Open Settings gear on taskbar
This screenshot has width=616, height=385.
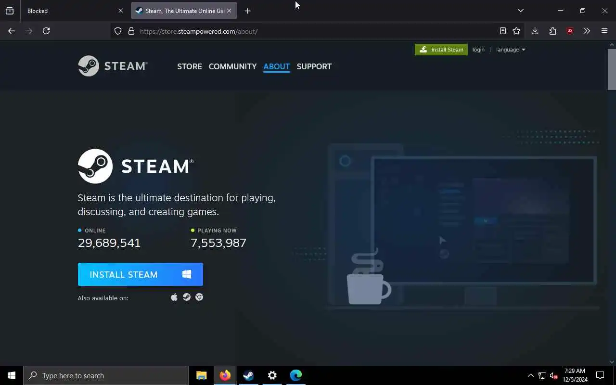tap(272, 375)
